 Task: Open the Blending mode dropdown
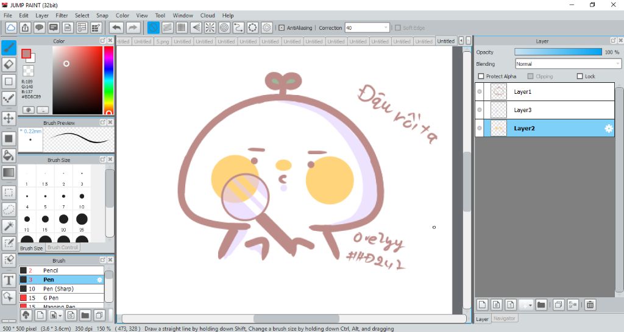pyautogui.click(x=568, y=63)
